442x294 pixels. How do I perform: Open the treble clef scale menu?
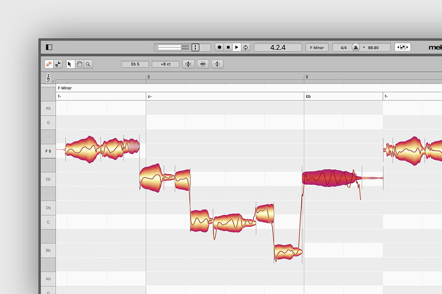click(x=49, y=78)
